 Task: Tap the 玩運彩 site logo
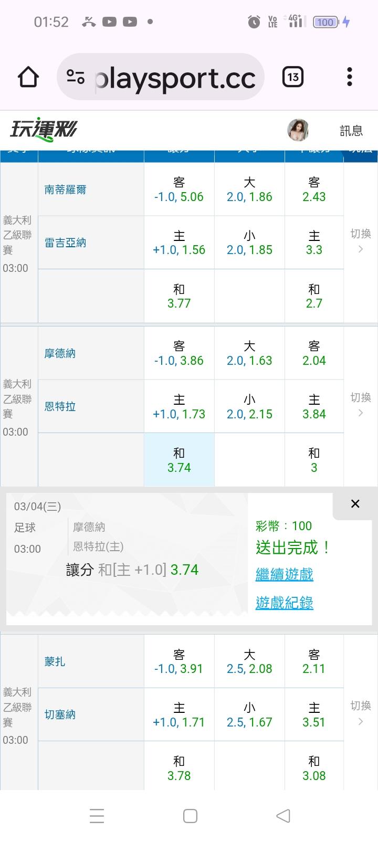44,129
